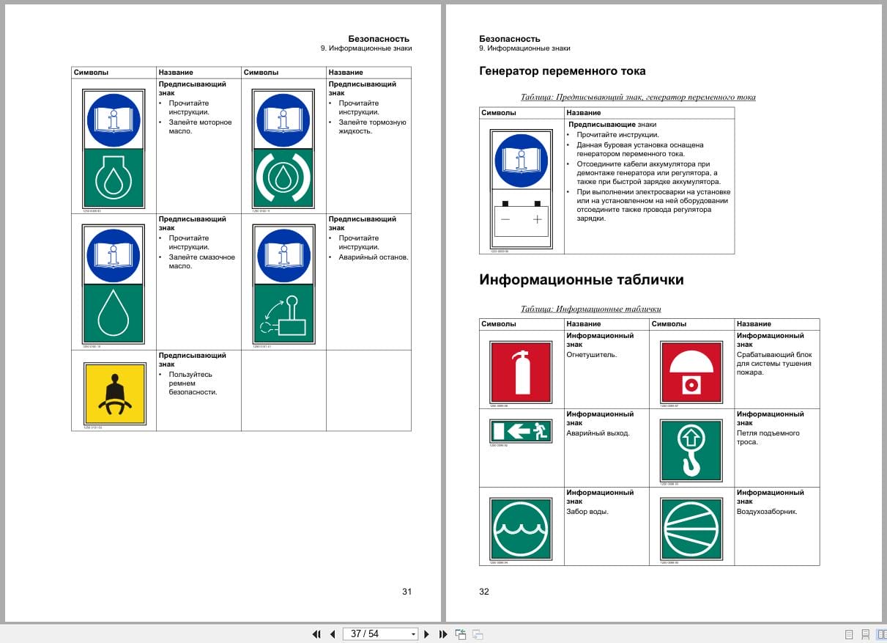The height and width of the screenshot is (643, 887).
Task: Select the two-page facing view
Action: [881, 634]
